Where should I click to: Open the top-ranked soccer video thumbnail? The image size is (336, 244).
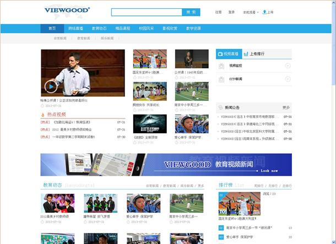coord(240,204)
